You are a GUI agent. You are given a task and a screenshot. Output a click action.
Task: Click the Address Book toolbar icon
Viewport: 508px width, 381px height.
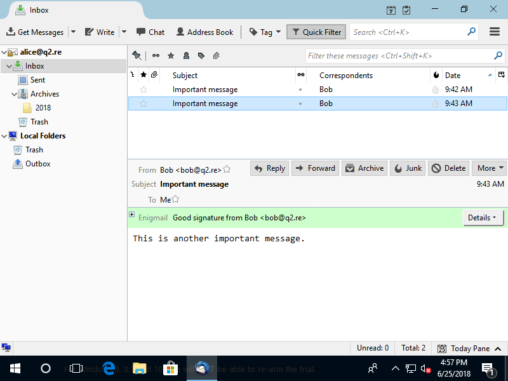tap(204, 32)
